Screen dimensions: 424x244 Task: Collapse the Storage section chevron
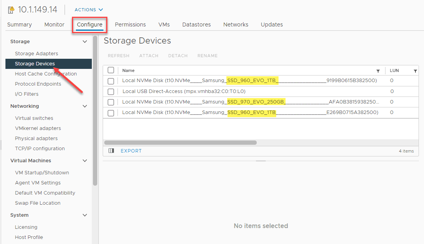(85, 42)
